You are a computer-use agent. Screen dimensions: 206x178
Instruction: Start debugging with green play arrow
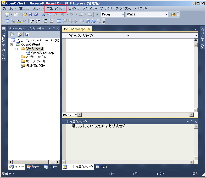97,14
